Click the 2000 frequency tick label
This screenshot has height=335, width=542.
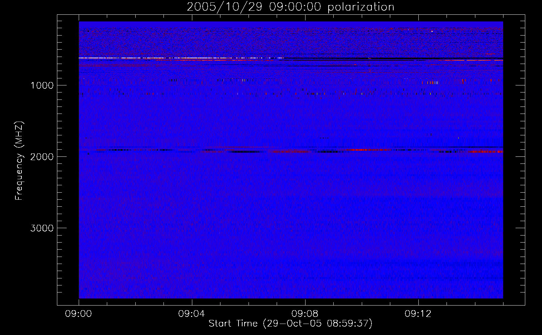coord(42,157)
